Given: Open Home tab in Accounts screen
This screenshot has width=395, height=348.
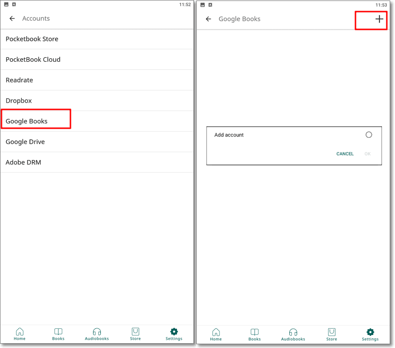Looking at the screenshot, I should tap(20, 334).
